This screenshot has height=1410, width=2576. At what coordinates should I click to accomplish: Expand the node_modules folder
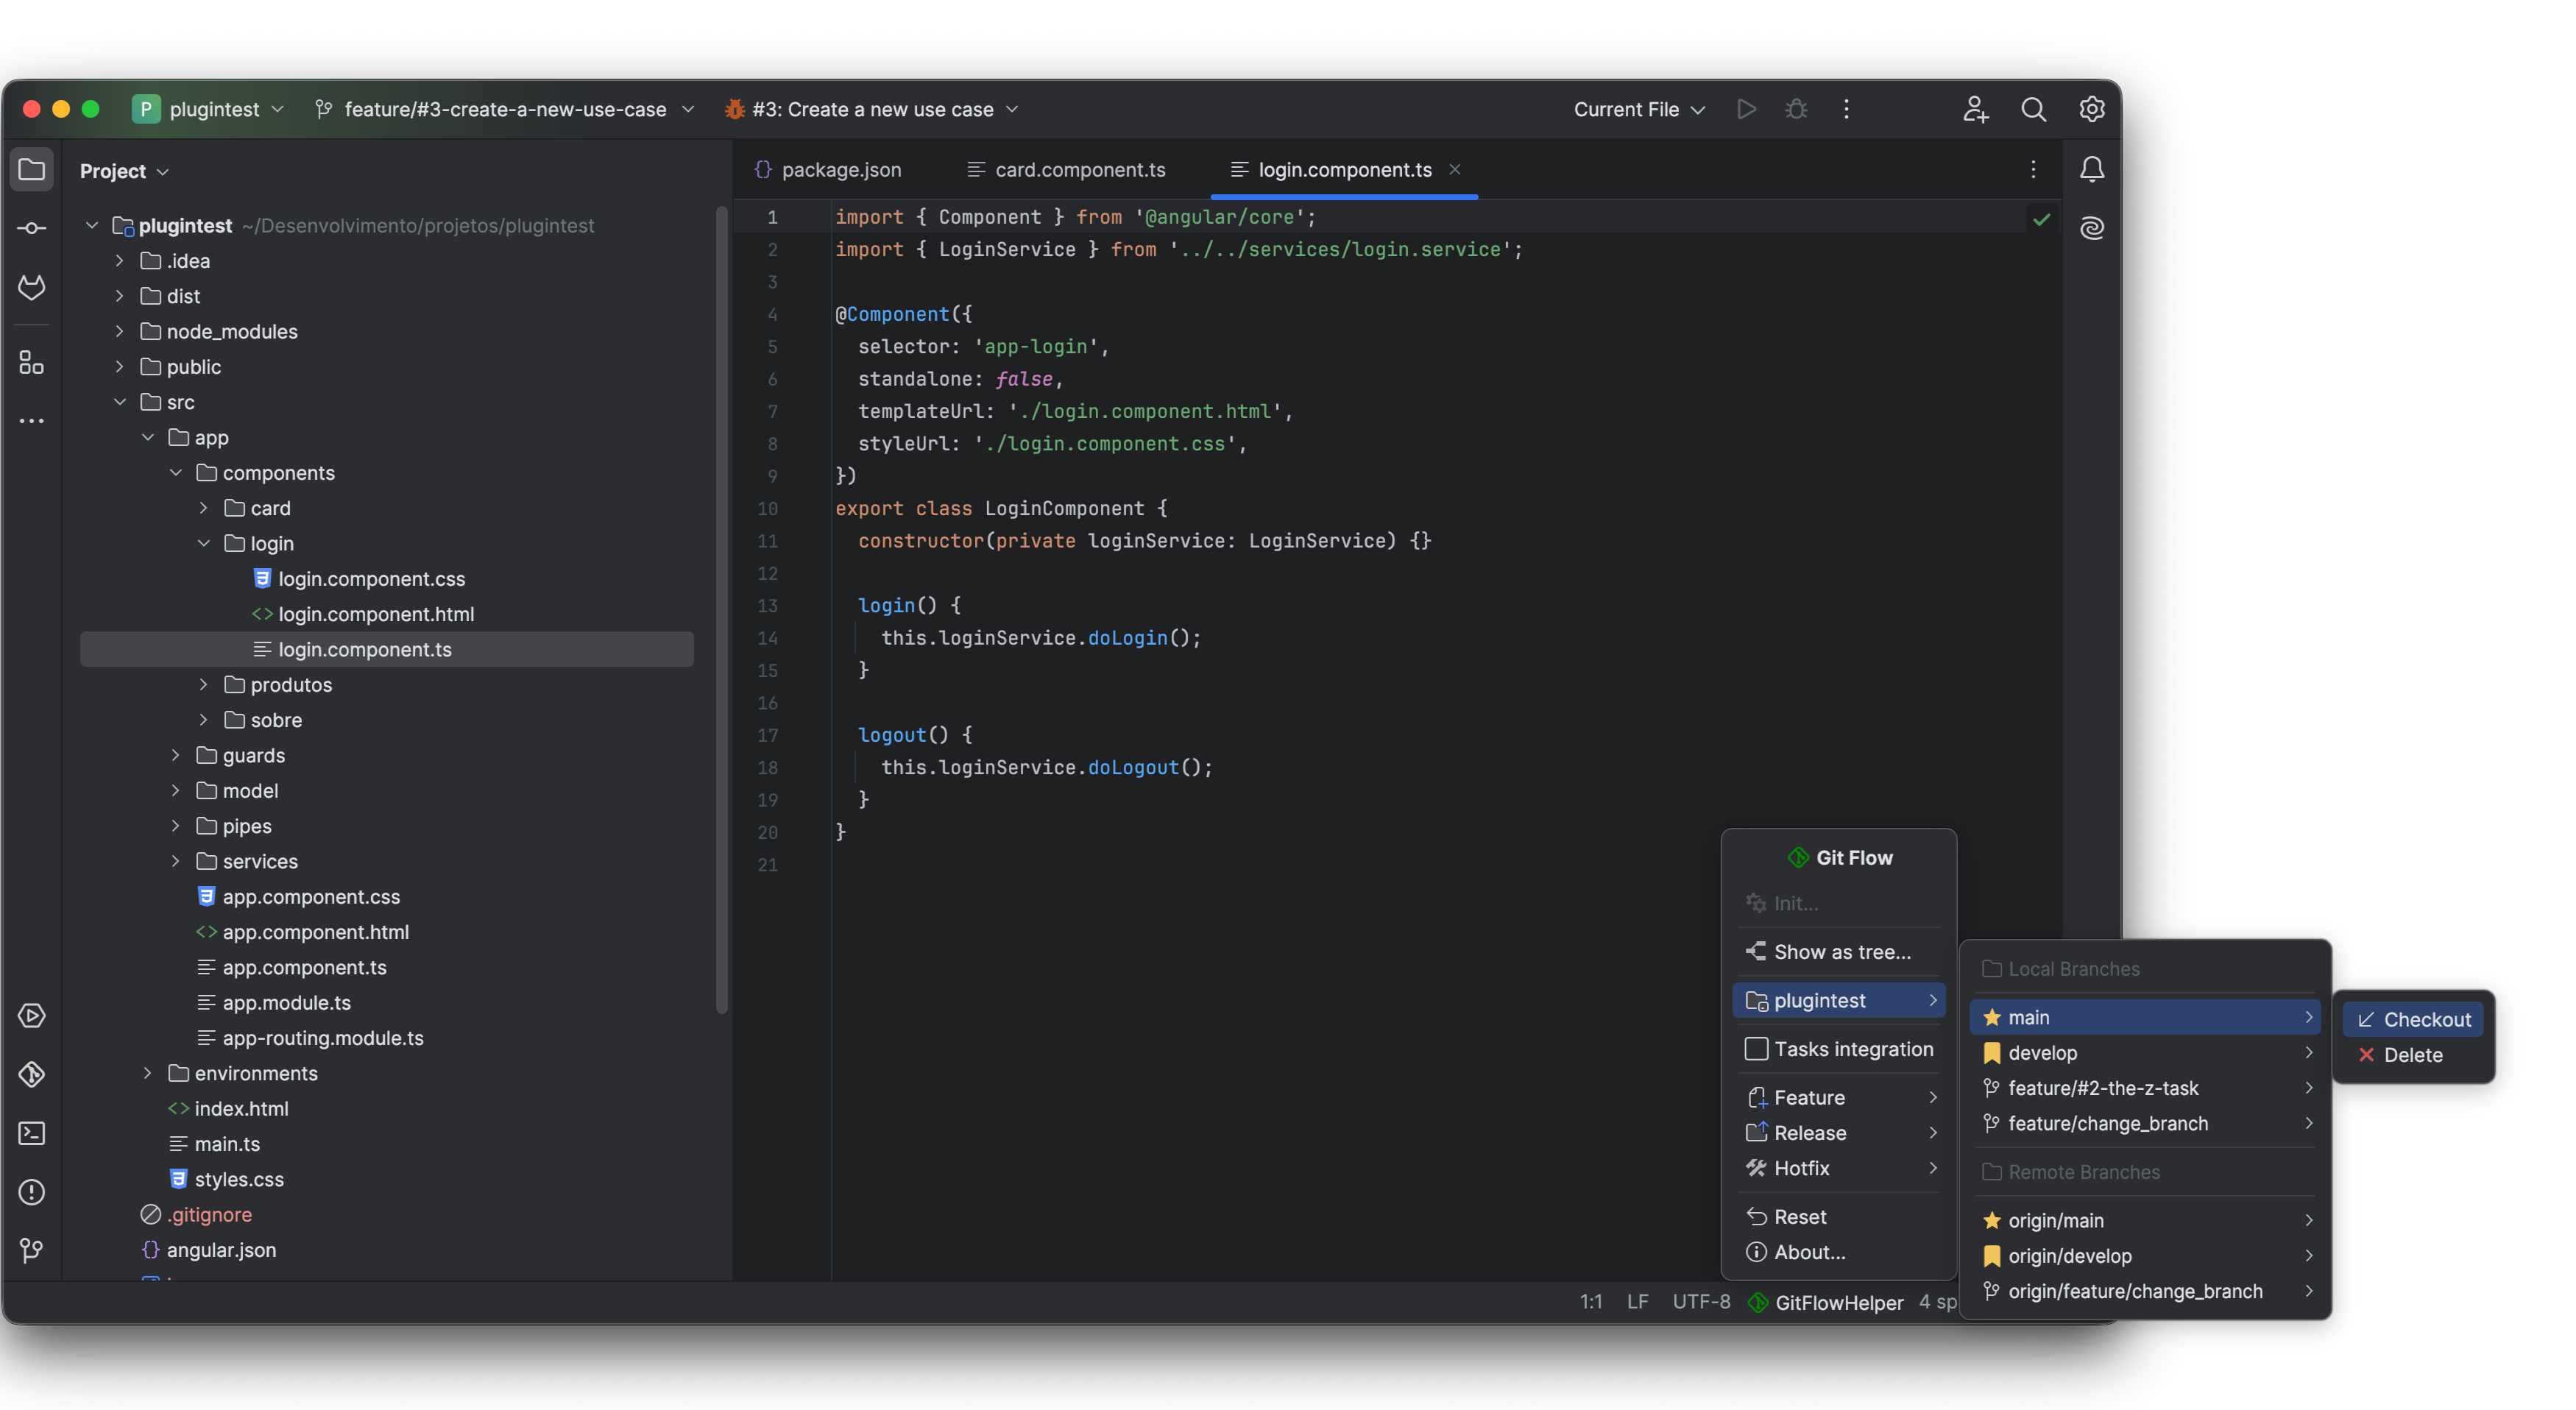point(119,331)
